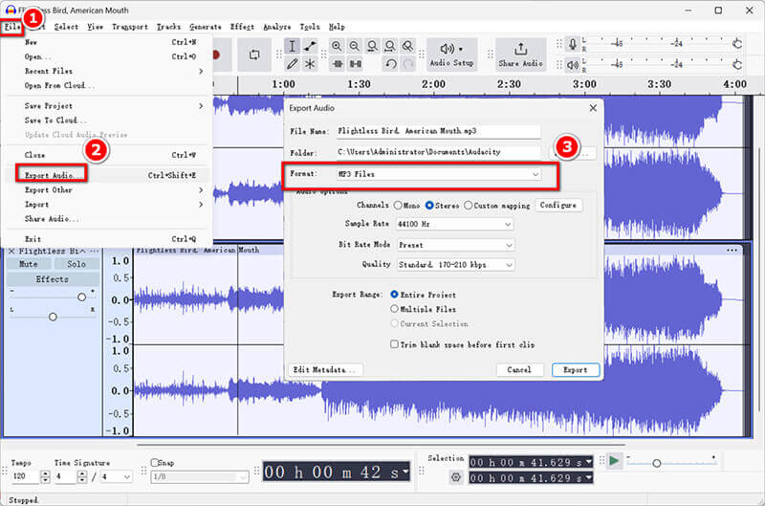Choose Open From Cloud menu entry
765x506 pixels.
point(108,85)
